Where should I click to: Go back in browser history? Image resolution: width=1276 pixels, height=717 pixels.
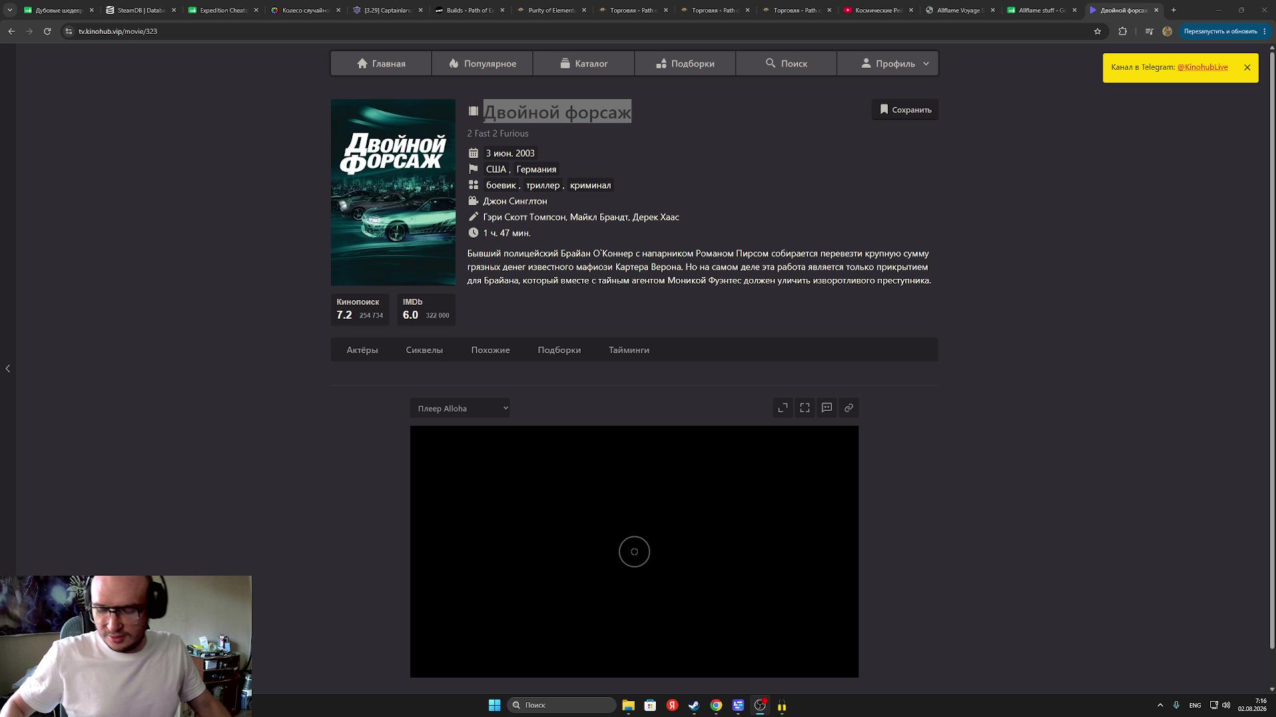tap(11, 31)
